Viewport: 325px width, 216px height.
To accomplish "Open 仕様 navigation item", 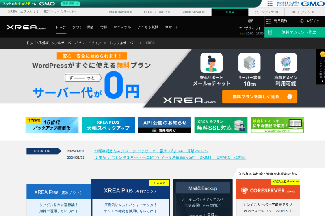I will click(x=104, y=27).
